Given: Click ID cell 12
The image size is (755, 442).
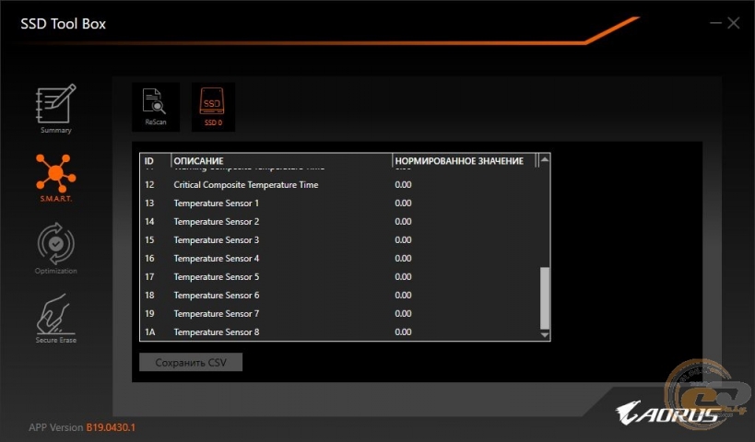Looking at the screenshot, I should point(149,185).
